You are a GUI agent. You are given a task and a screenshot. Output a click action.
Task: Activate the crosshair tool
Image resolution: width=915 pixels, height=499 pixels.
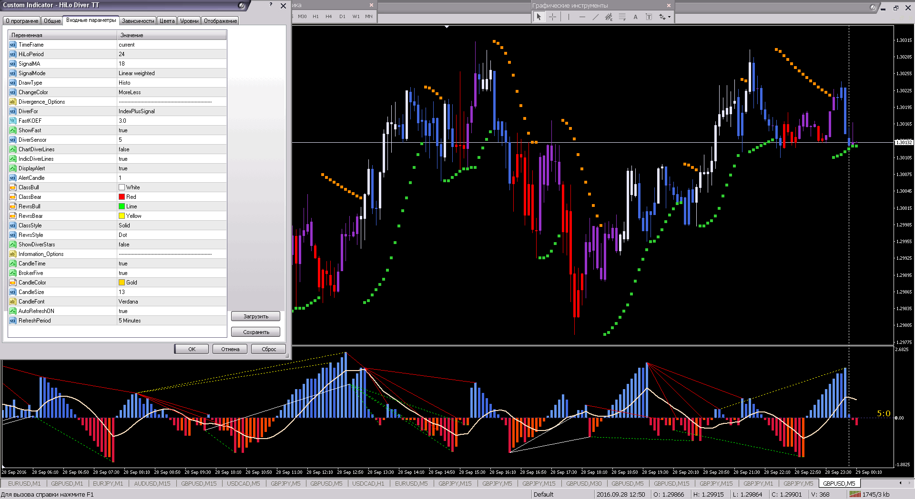(x=552, y=17)
